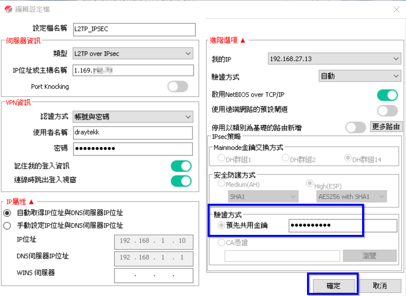Turn off 連線時跳出登入視窗 switch
Viewport: 406px width, 296px height.
click(181, 180)
